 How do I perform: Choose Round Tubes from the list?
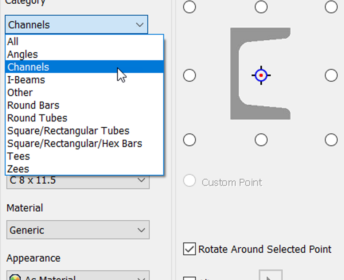(x=37, y=118)
